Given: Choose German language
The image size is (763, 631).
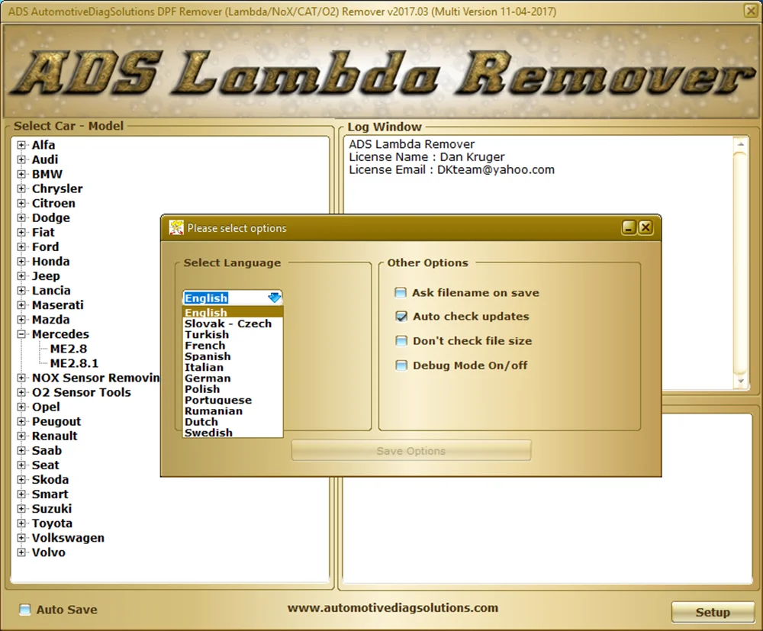Looking at the screenshot, I should [233, 378].
